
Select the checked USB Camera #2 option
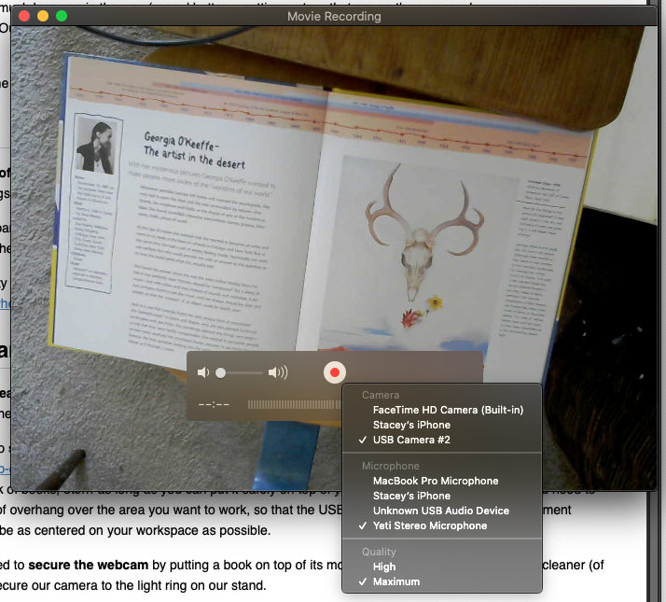click(411, 440)
